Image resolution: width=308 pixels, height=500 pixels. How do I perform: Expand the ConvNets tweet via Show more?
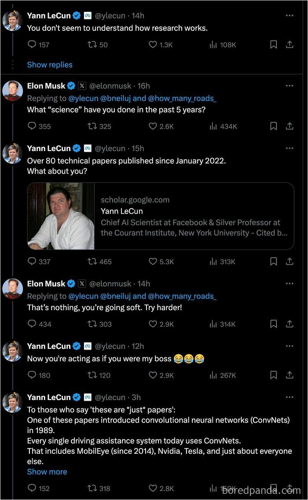(x=47, y=471)
